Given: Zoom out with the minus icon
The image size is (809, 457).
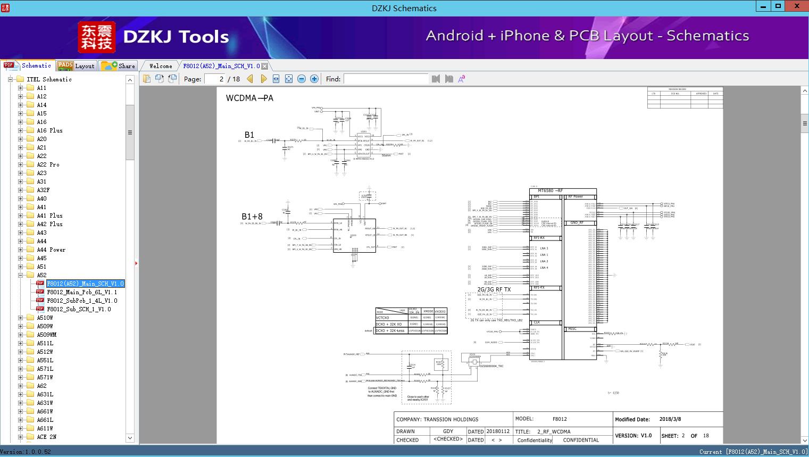Looking at the screenshot, I should (x=302, y=79).
